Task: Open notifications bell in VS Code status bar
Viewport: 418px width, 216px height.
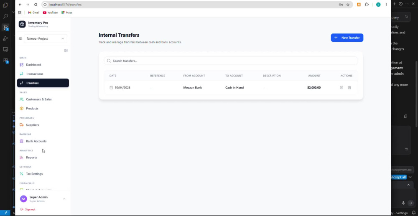Action: 414,213
